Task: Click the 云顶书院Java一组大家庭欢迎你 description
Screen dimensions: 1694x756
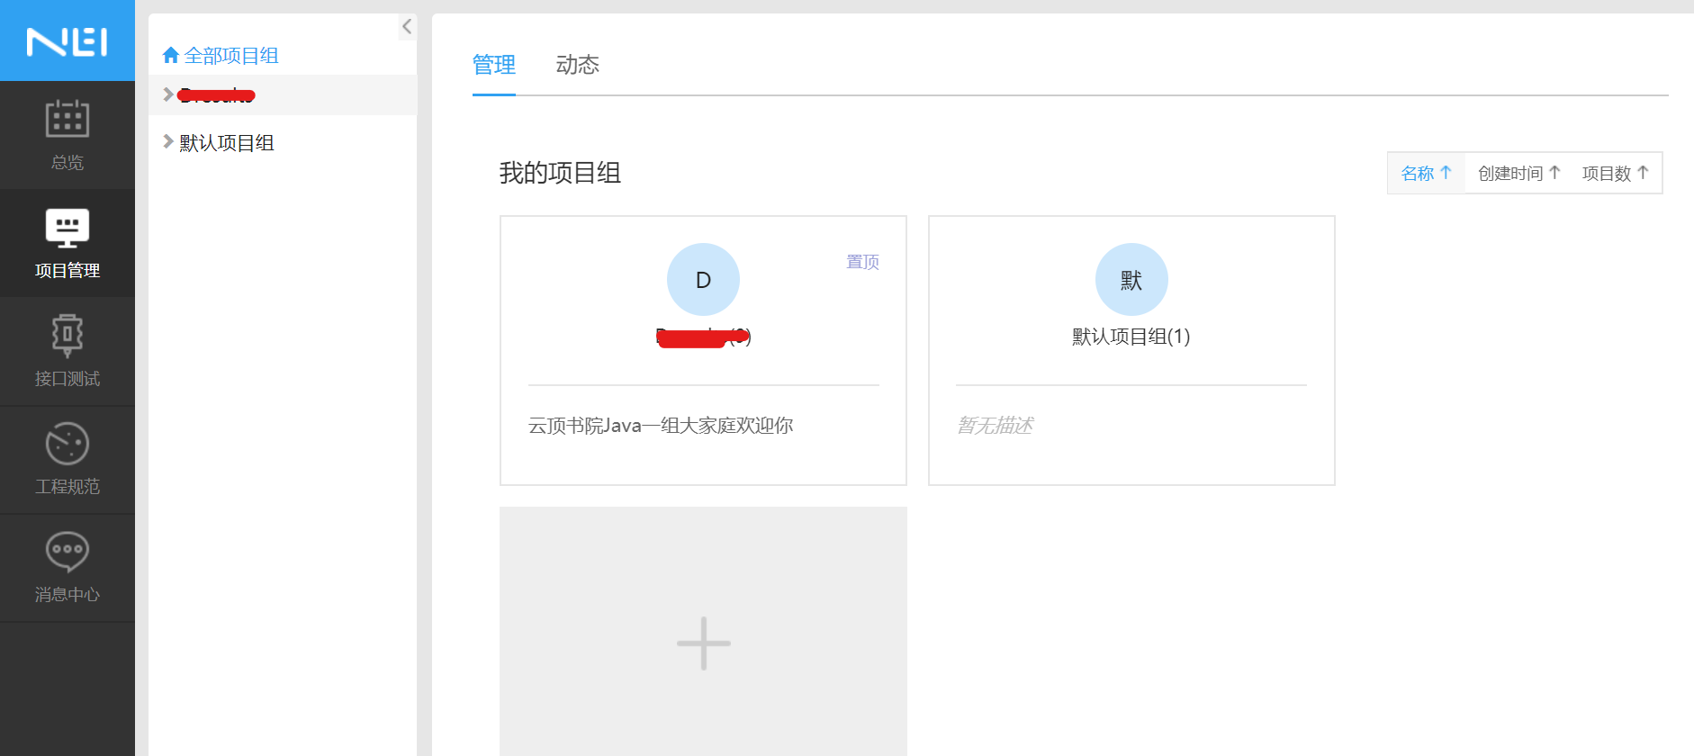Action: coord(661,426)
